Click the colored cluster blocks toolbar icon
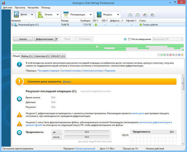The height and width of the screenshot is (152, 187). tap(145, 15)
